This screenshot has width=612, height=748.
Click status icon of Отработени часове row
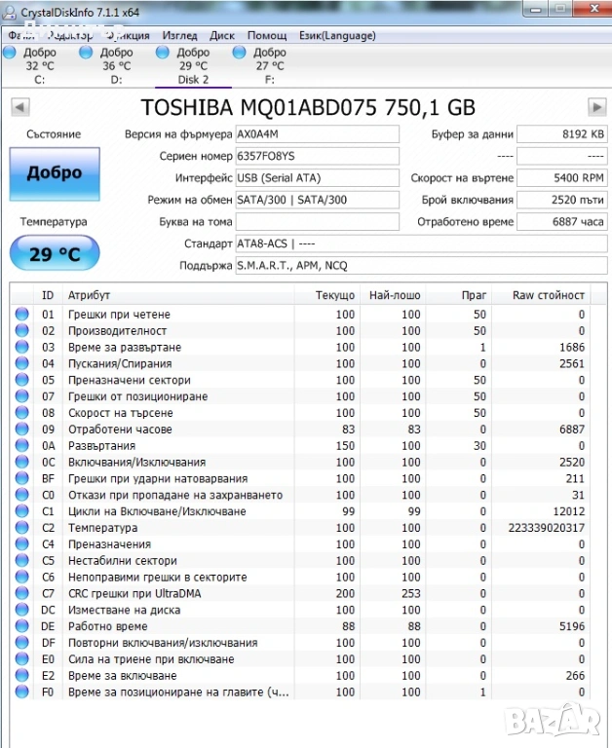22,430
